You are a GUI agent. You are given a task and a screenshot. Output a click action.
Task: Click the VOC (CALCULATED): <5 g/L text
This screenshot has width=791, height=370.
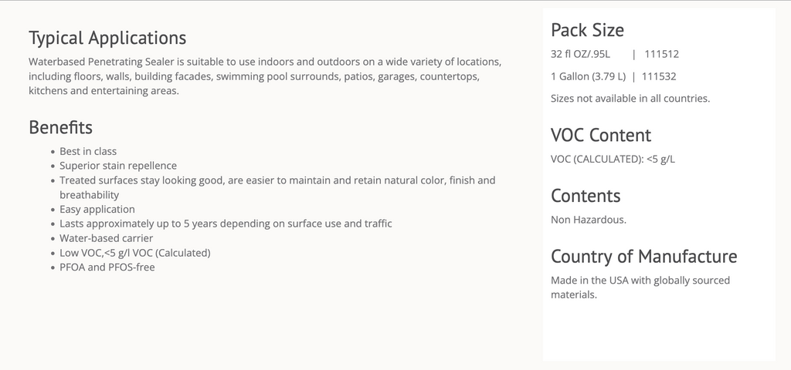613,160
